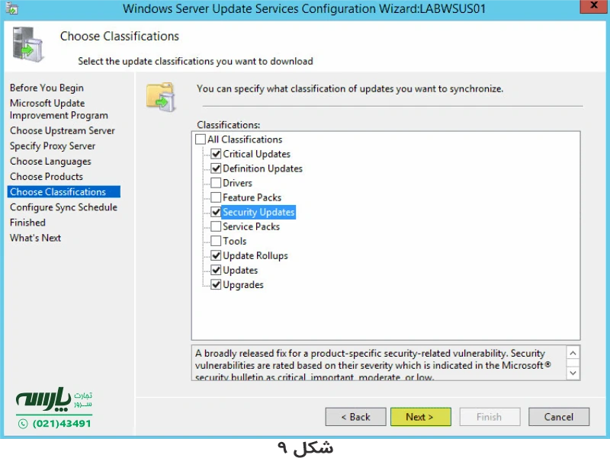This screenshot has height=458, width=610.
Task: Uncheck the Security Updates checkbox
Action: (x=216, y=212)
